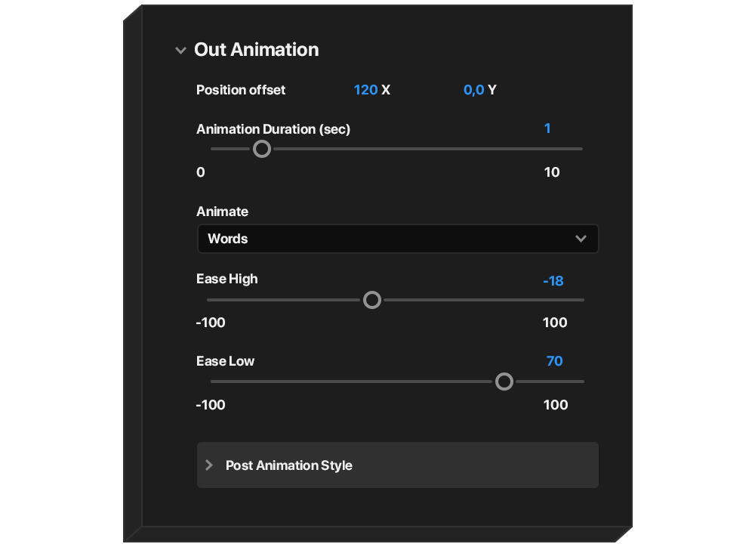Viewport: 755px width, 547px height.
Task: Click the Ease High label
Action: tap(226, 279)
